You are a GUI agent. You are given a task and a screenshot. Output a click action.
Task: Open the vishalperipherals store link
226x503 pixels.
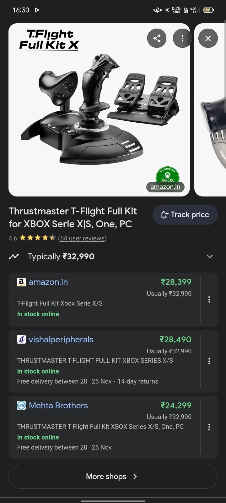pos(61,340)
